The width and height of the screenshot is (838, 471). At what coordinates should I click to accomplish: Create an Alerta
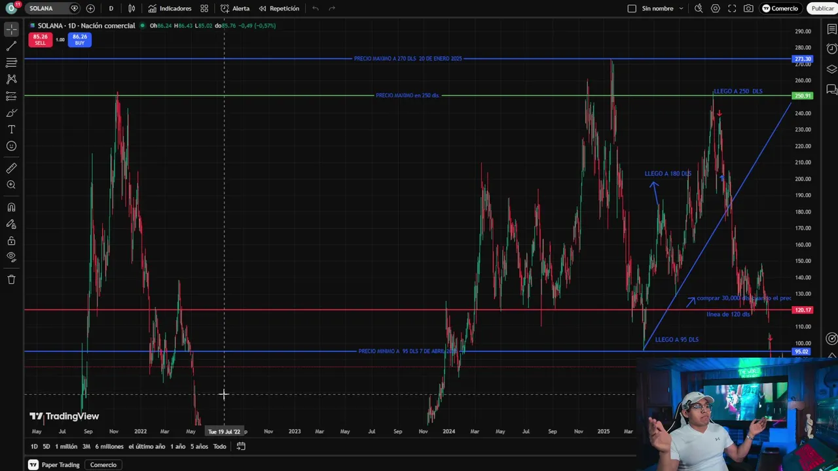235,9
